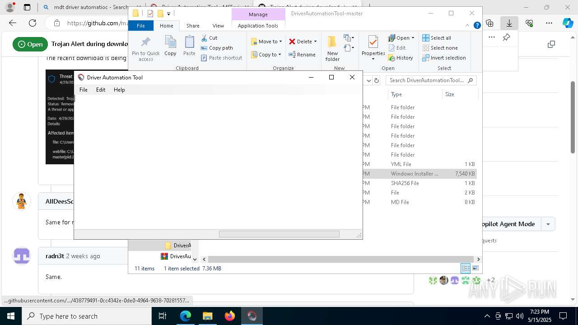Switch to the Share ribbon tab

pyautogui.click(x=193, y=26)
